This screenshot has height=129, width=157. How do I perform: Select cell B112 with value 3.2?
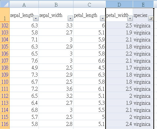[x=56, y=95]
